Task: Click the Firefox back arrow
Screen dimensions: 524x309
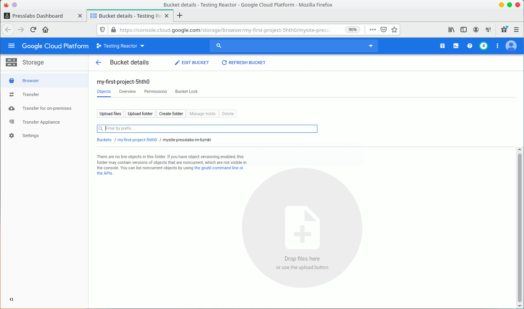Action: 8,30
